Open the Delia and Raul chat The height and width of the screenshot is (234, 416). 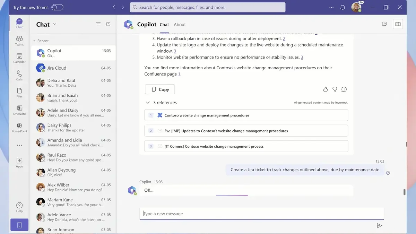(x=73, y=83)
